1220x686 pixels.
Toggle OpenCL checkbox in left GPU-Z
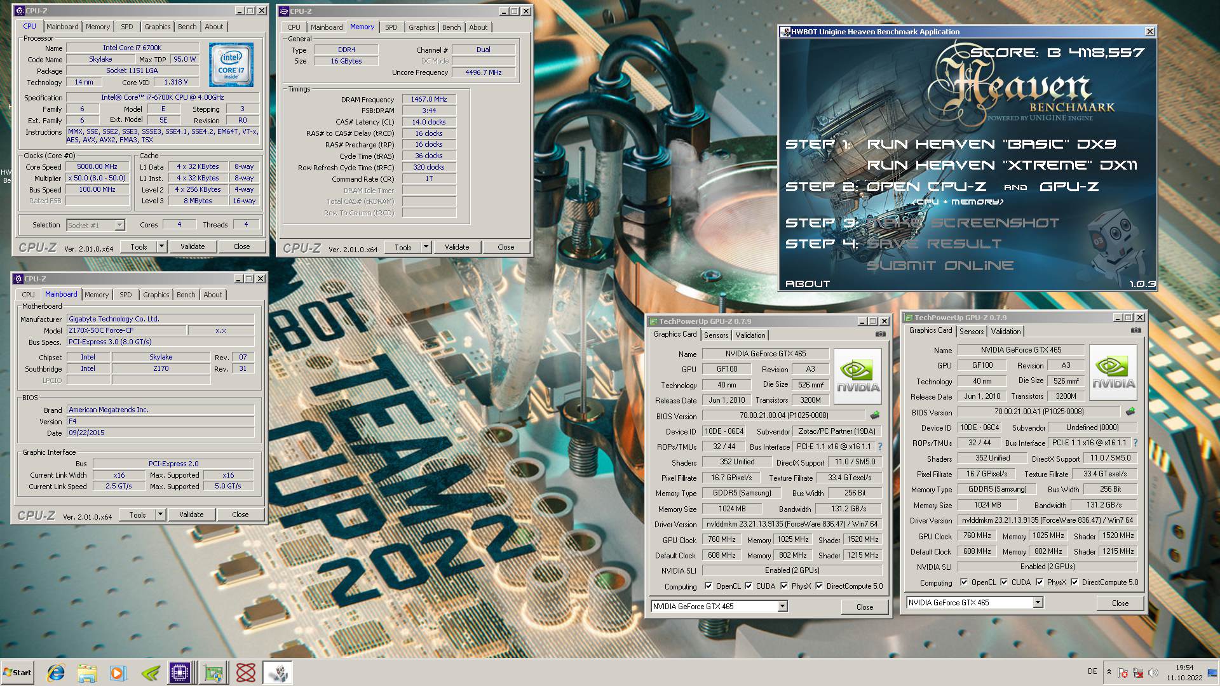click(x=708, y=586)
